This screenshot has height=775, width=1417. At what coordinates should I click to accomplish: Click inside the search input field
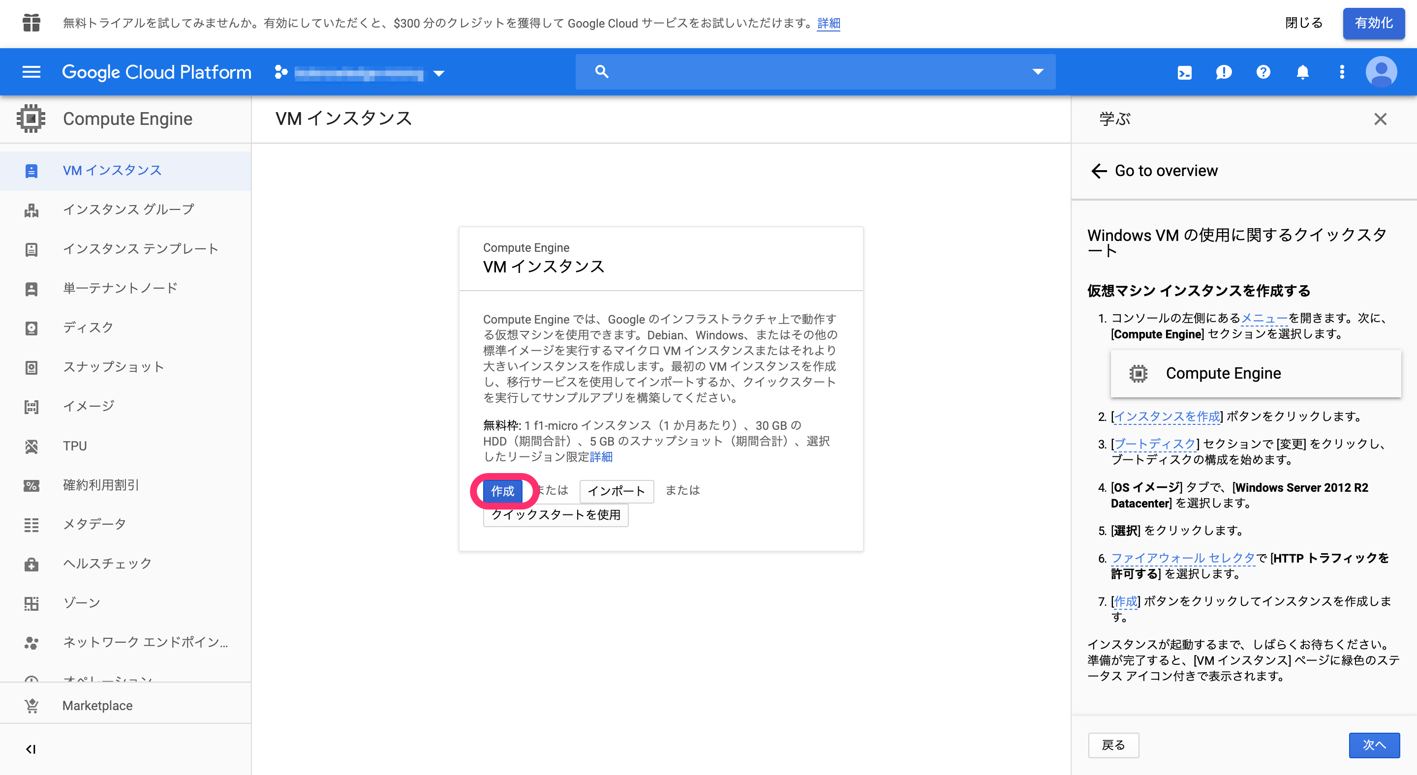pos(770,71)
